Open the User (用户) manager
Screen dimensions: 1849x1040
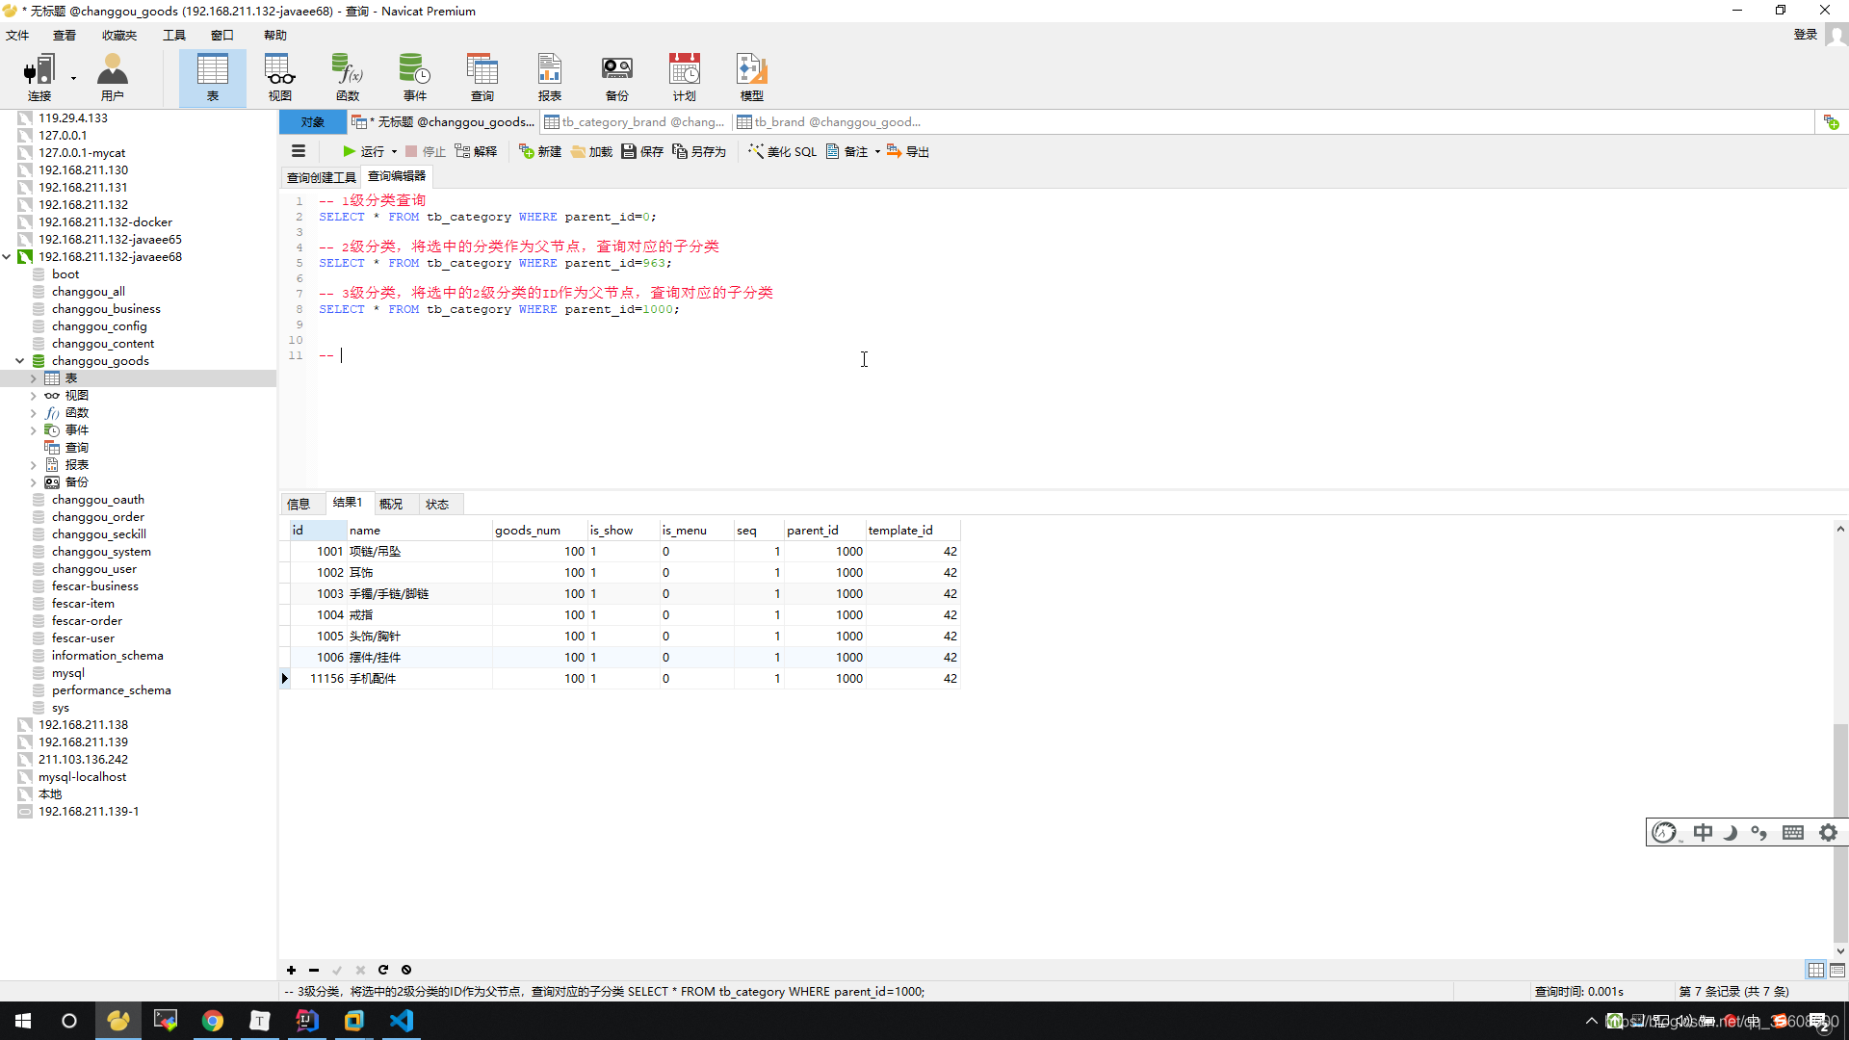pos(113,77)
